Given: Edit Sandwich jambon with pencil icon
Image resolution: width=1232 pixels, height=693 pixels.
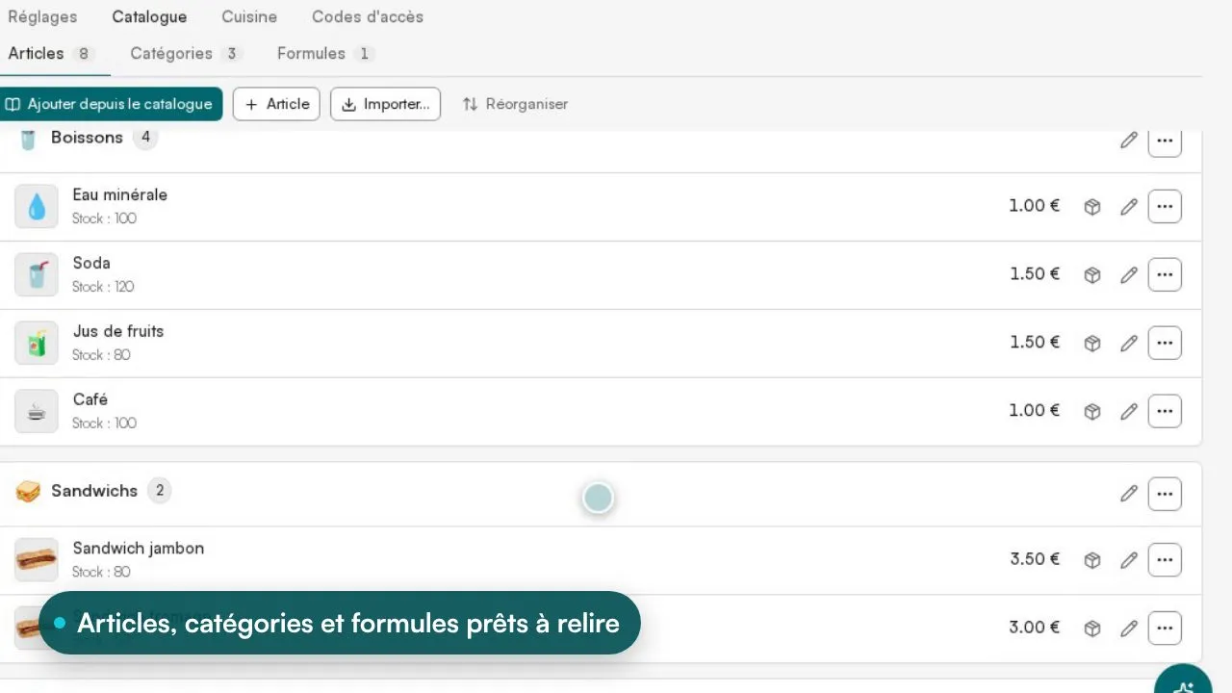Looking at the screenshot, I should click(1129, 560).
